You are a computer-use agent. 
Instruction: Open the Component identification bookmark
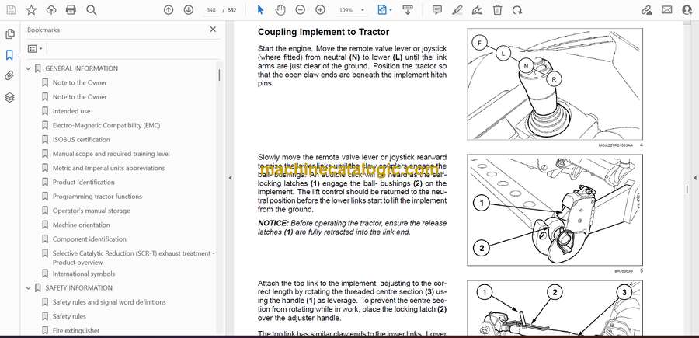point(89,239)
